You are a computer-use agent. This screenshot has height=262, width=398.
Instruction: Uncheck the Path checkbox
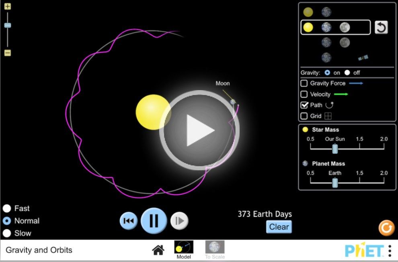point(304,105)
